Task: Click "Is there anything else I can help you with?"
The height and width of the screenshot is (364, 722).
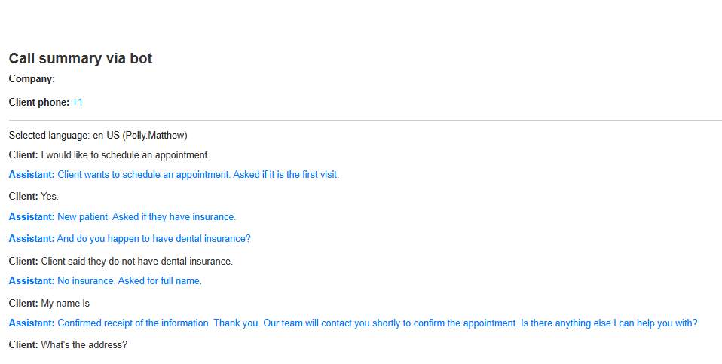Action: coord(608,323)
